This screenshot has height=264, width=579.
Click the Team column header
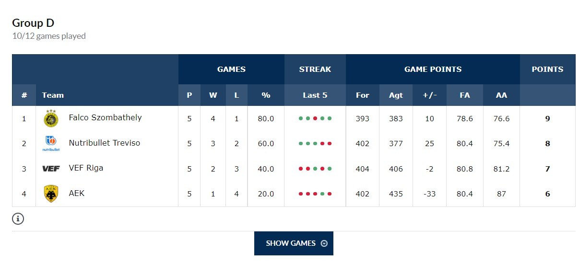click(x=53, y=95)
